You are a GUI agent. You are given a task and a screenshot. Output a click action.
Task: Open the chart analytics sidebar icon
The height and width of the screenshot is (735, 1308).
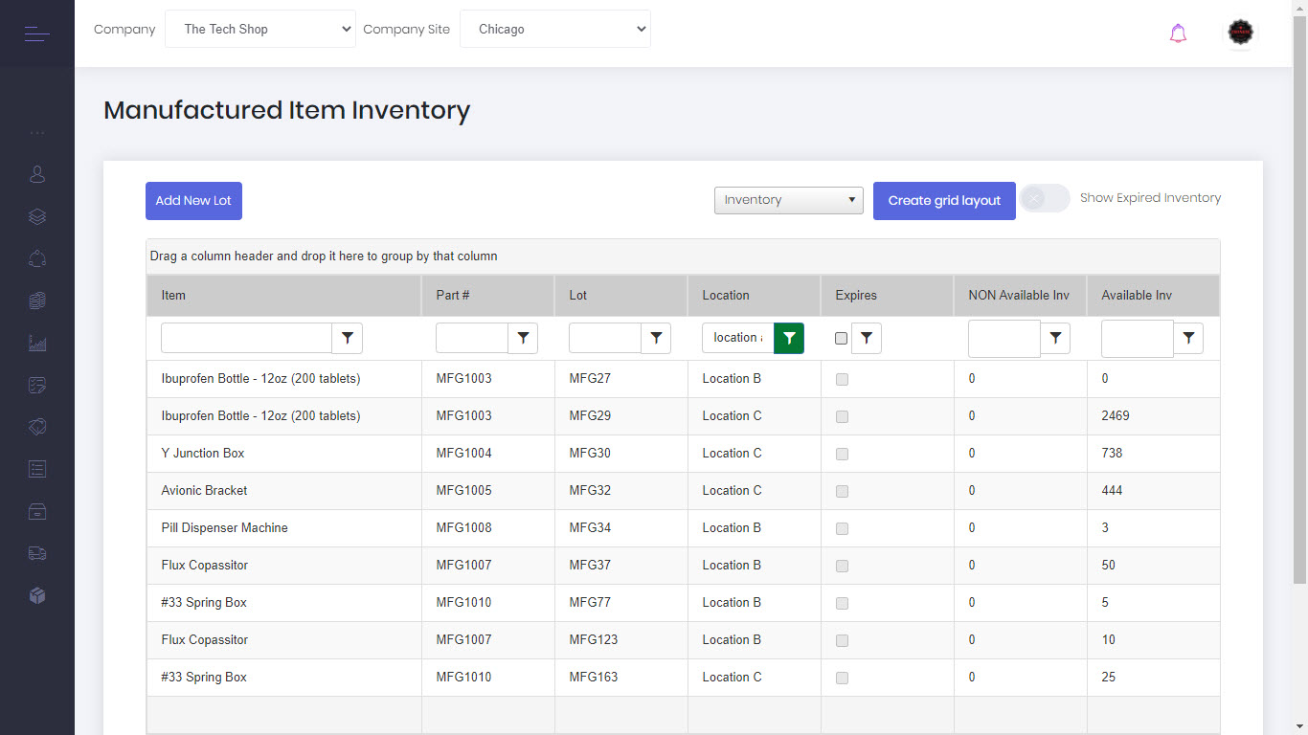37,343
